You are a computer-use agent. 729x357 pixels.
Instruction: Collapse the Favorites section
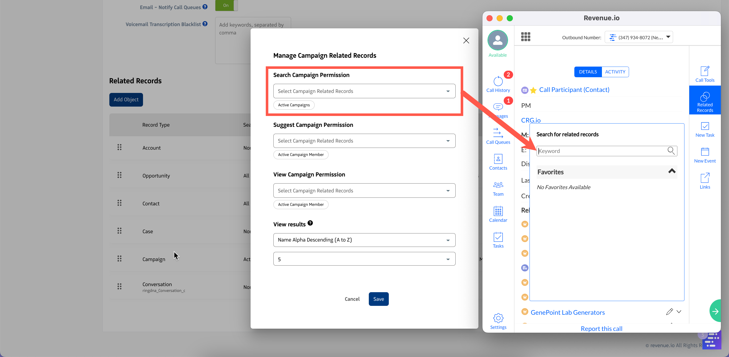coord(671,171)
